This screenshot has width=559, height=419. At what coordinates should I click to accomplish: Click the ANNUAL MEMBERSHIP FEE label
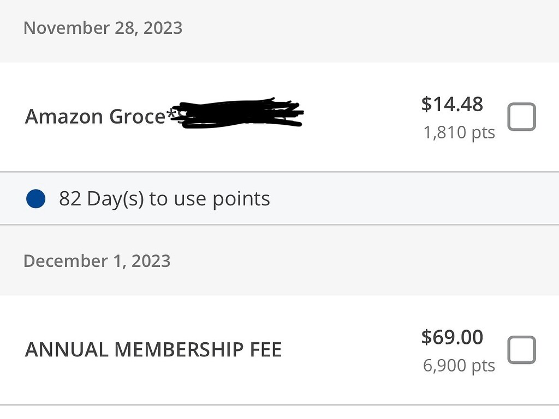pyautogui.click(x=153, y=349)
